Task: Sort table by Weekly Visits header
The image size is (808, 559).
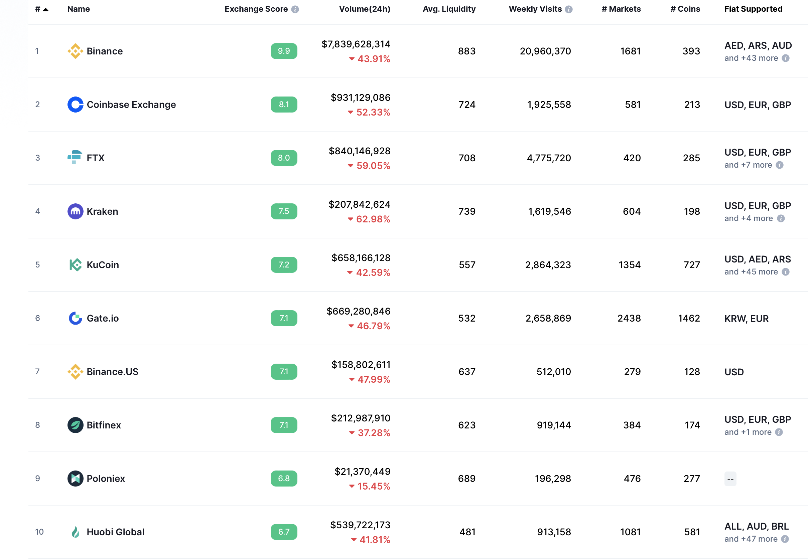Action: pos(535,9)
